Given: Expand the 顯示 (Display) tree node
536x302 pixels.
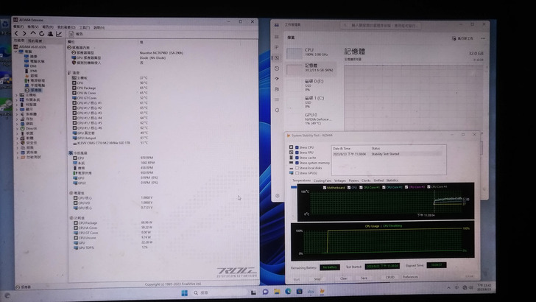Looking at the screenshot, I should tap(17, 110).
